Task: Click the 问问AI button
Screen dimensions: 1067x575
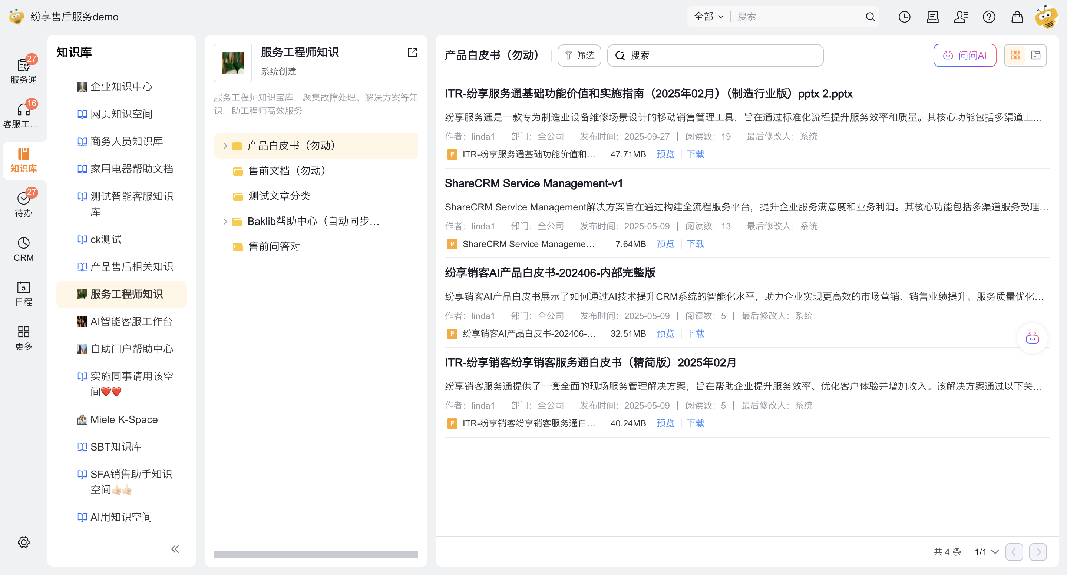Action: pos(964,55)
